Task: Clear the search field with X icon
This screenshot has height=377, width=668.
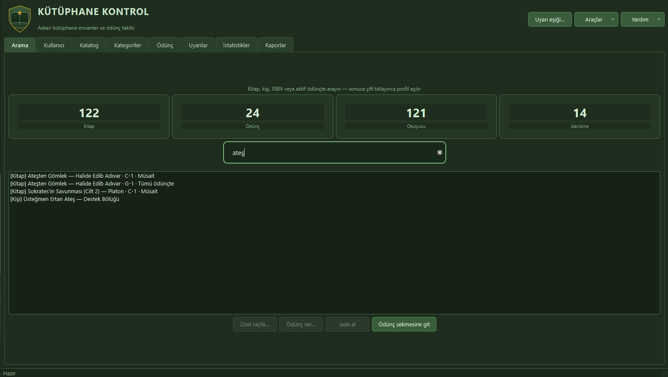Action: (439, 152)
